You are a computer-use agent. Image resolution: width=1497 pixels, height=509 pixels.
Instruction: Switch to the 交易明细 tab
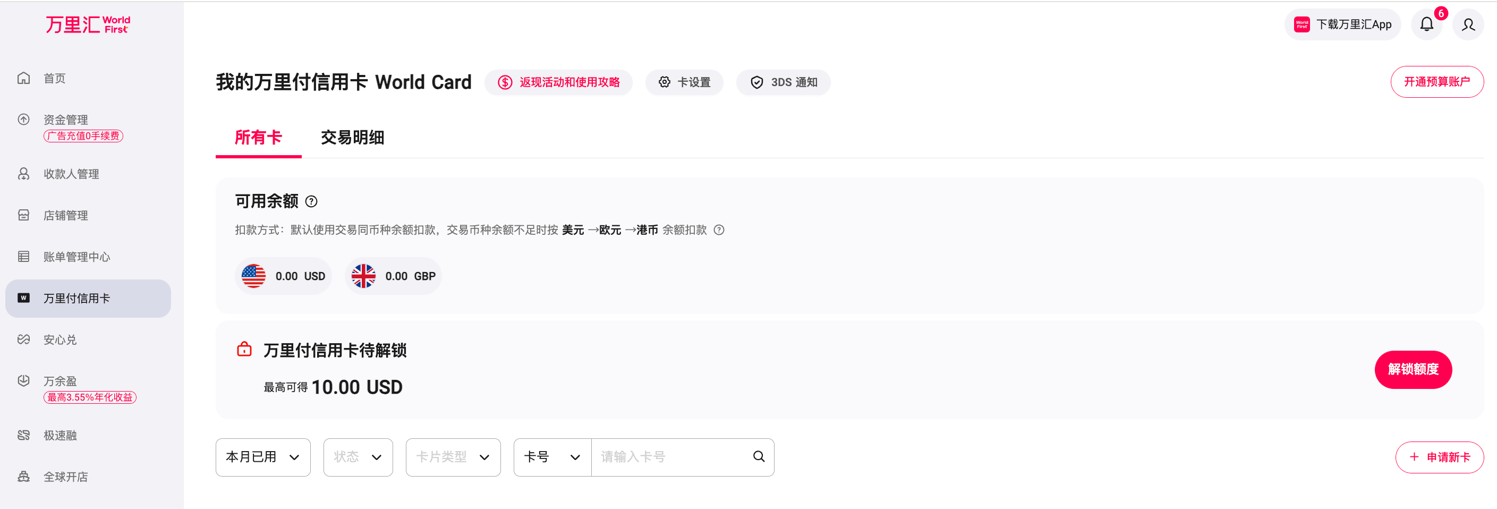pyautogui.click(x=352, y=138)
